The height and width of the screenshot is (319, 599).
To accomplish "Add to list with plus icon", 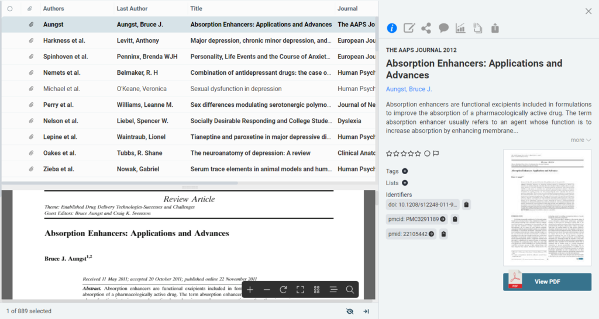I will [x=405, y=183].
